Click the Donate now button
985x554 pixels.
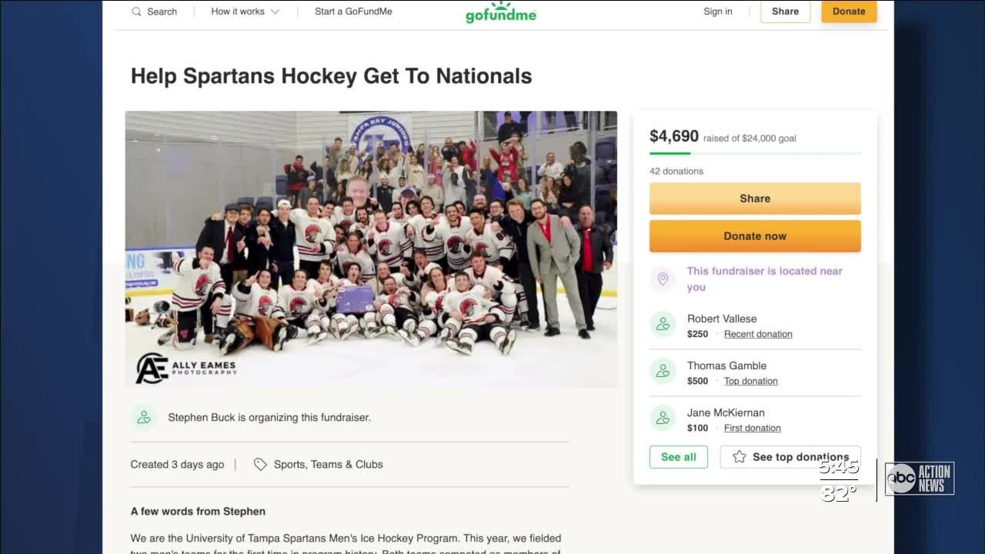tap(755, 236)
